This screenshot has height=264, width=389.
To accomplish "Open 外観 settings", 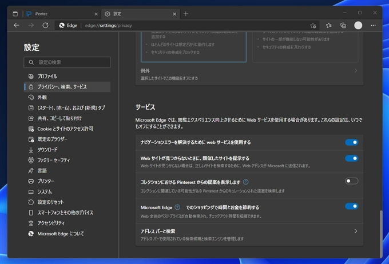I will click(x=67, y=97).
